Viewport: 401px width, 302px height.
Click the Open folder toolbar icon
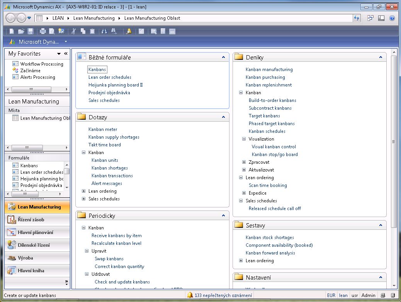(x=21, y=31)
